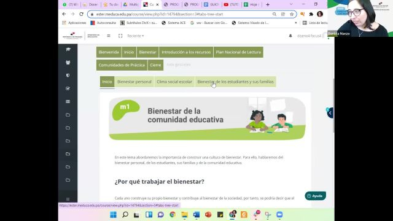Switch to the Google Drive Multi tab
Image resolution: width=393 pixels, height=221 pixels.
[x=131, y=4]
